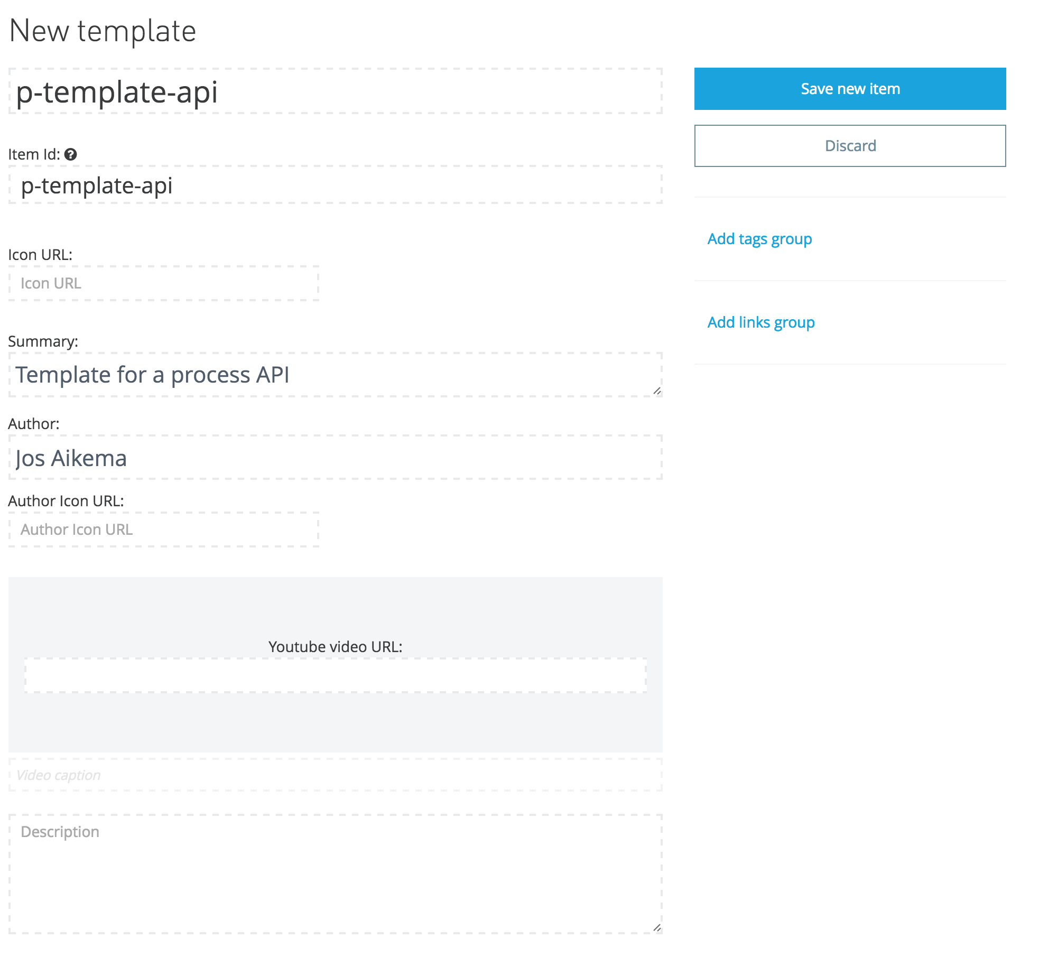Viewport: 1039px width, 966px height.
Task: Click the Save new item button
Action: (850, 89)
